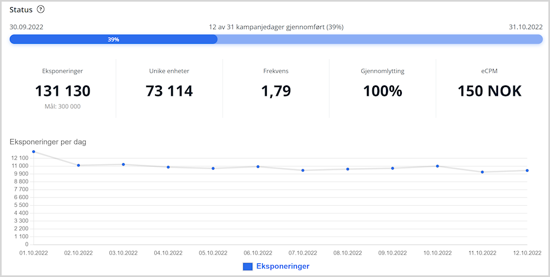
Task: Click the Frekvens label
Action: 276,71
